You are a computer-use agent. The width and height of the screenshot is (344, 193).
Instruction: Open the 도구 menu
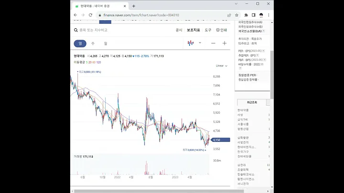[208, 30]
